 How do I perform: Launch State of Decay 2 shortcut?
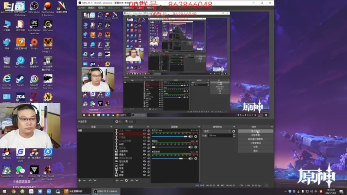[48, 45]
